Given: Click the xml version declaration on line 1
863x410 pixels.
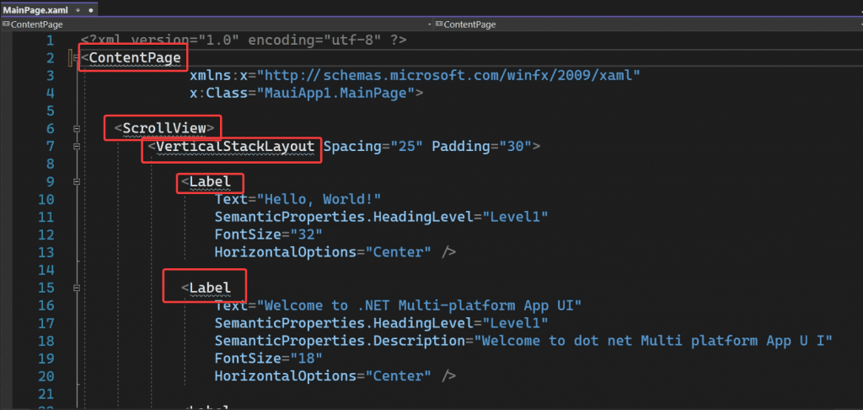Looking at the screenshot, I should [x=244, y=40].
